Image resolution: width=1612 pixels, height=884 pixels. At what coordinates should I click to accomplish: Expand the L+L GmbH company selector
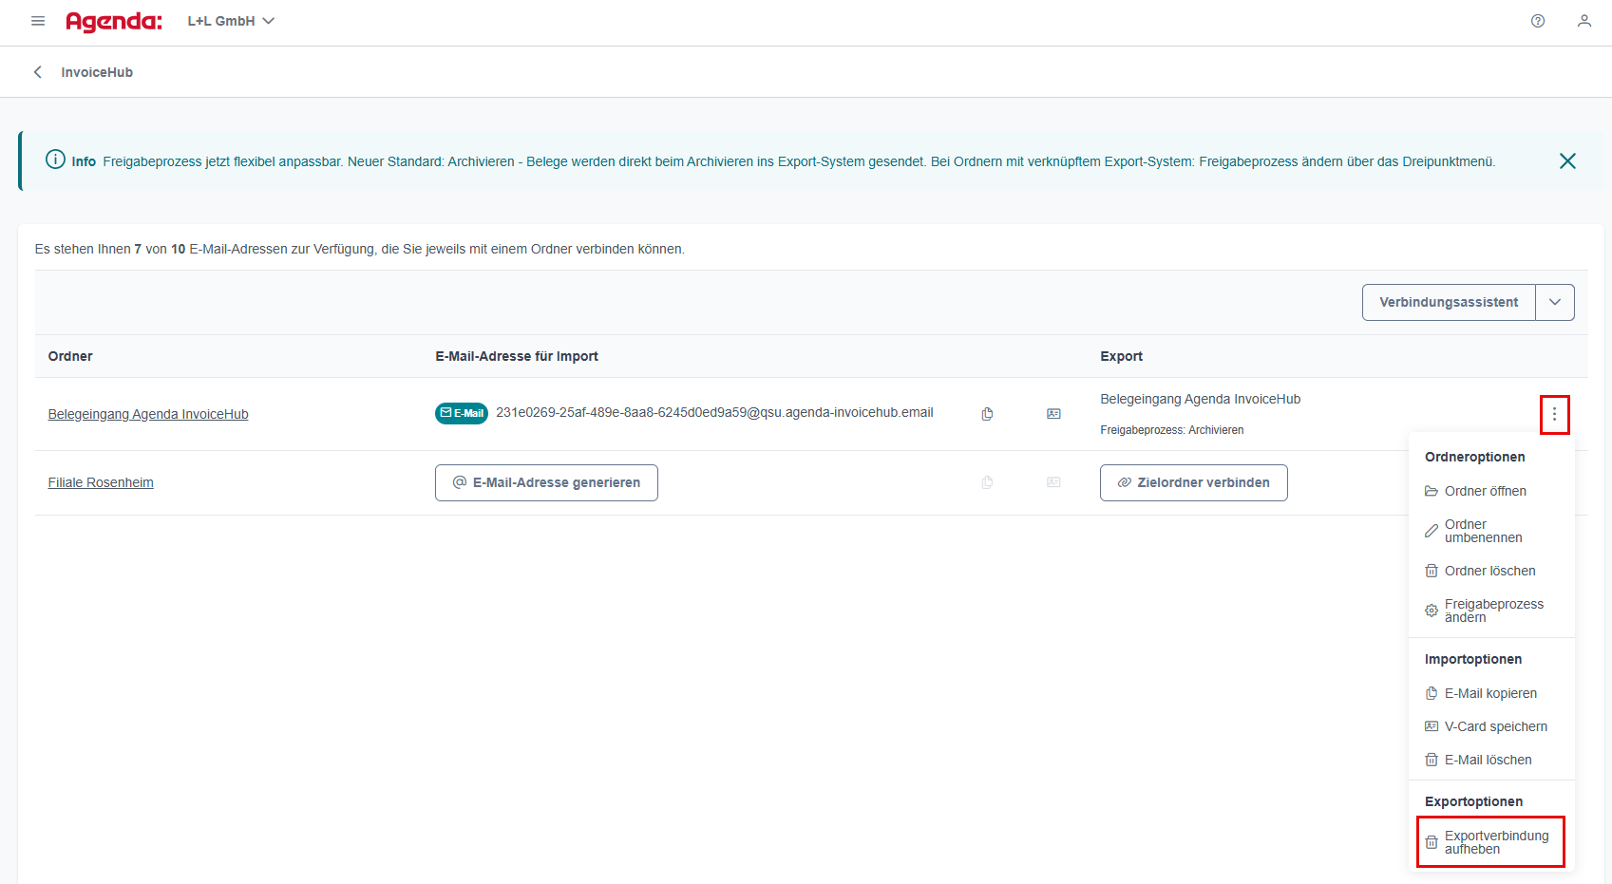coord(231,21)
